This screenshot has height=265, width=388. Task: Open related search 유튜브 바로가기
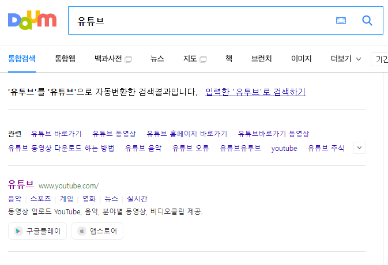click(x=56, y=134)
